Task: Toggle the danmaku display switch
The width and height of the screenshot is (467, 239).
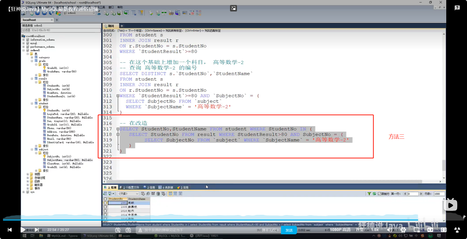Action: [x=118, y=230]
